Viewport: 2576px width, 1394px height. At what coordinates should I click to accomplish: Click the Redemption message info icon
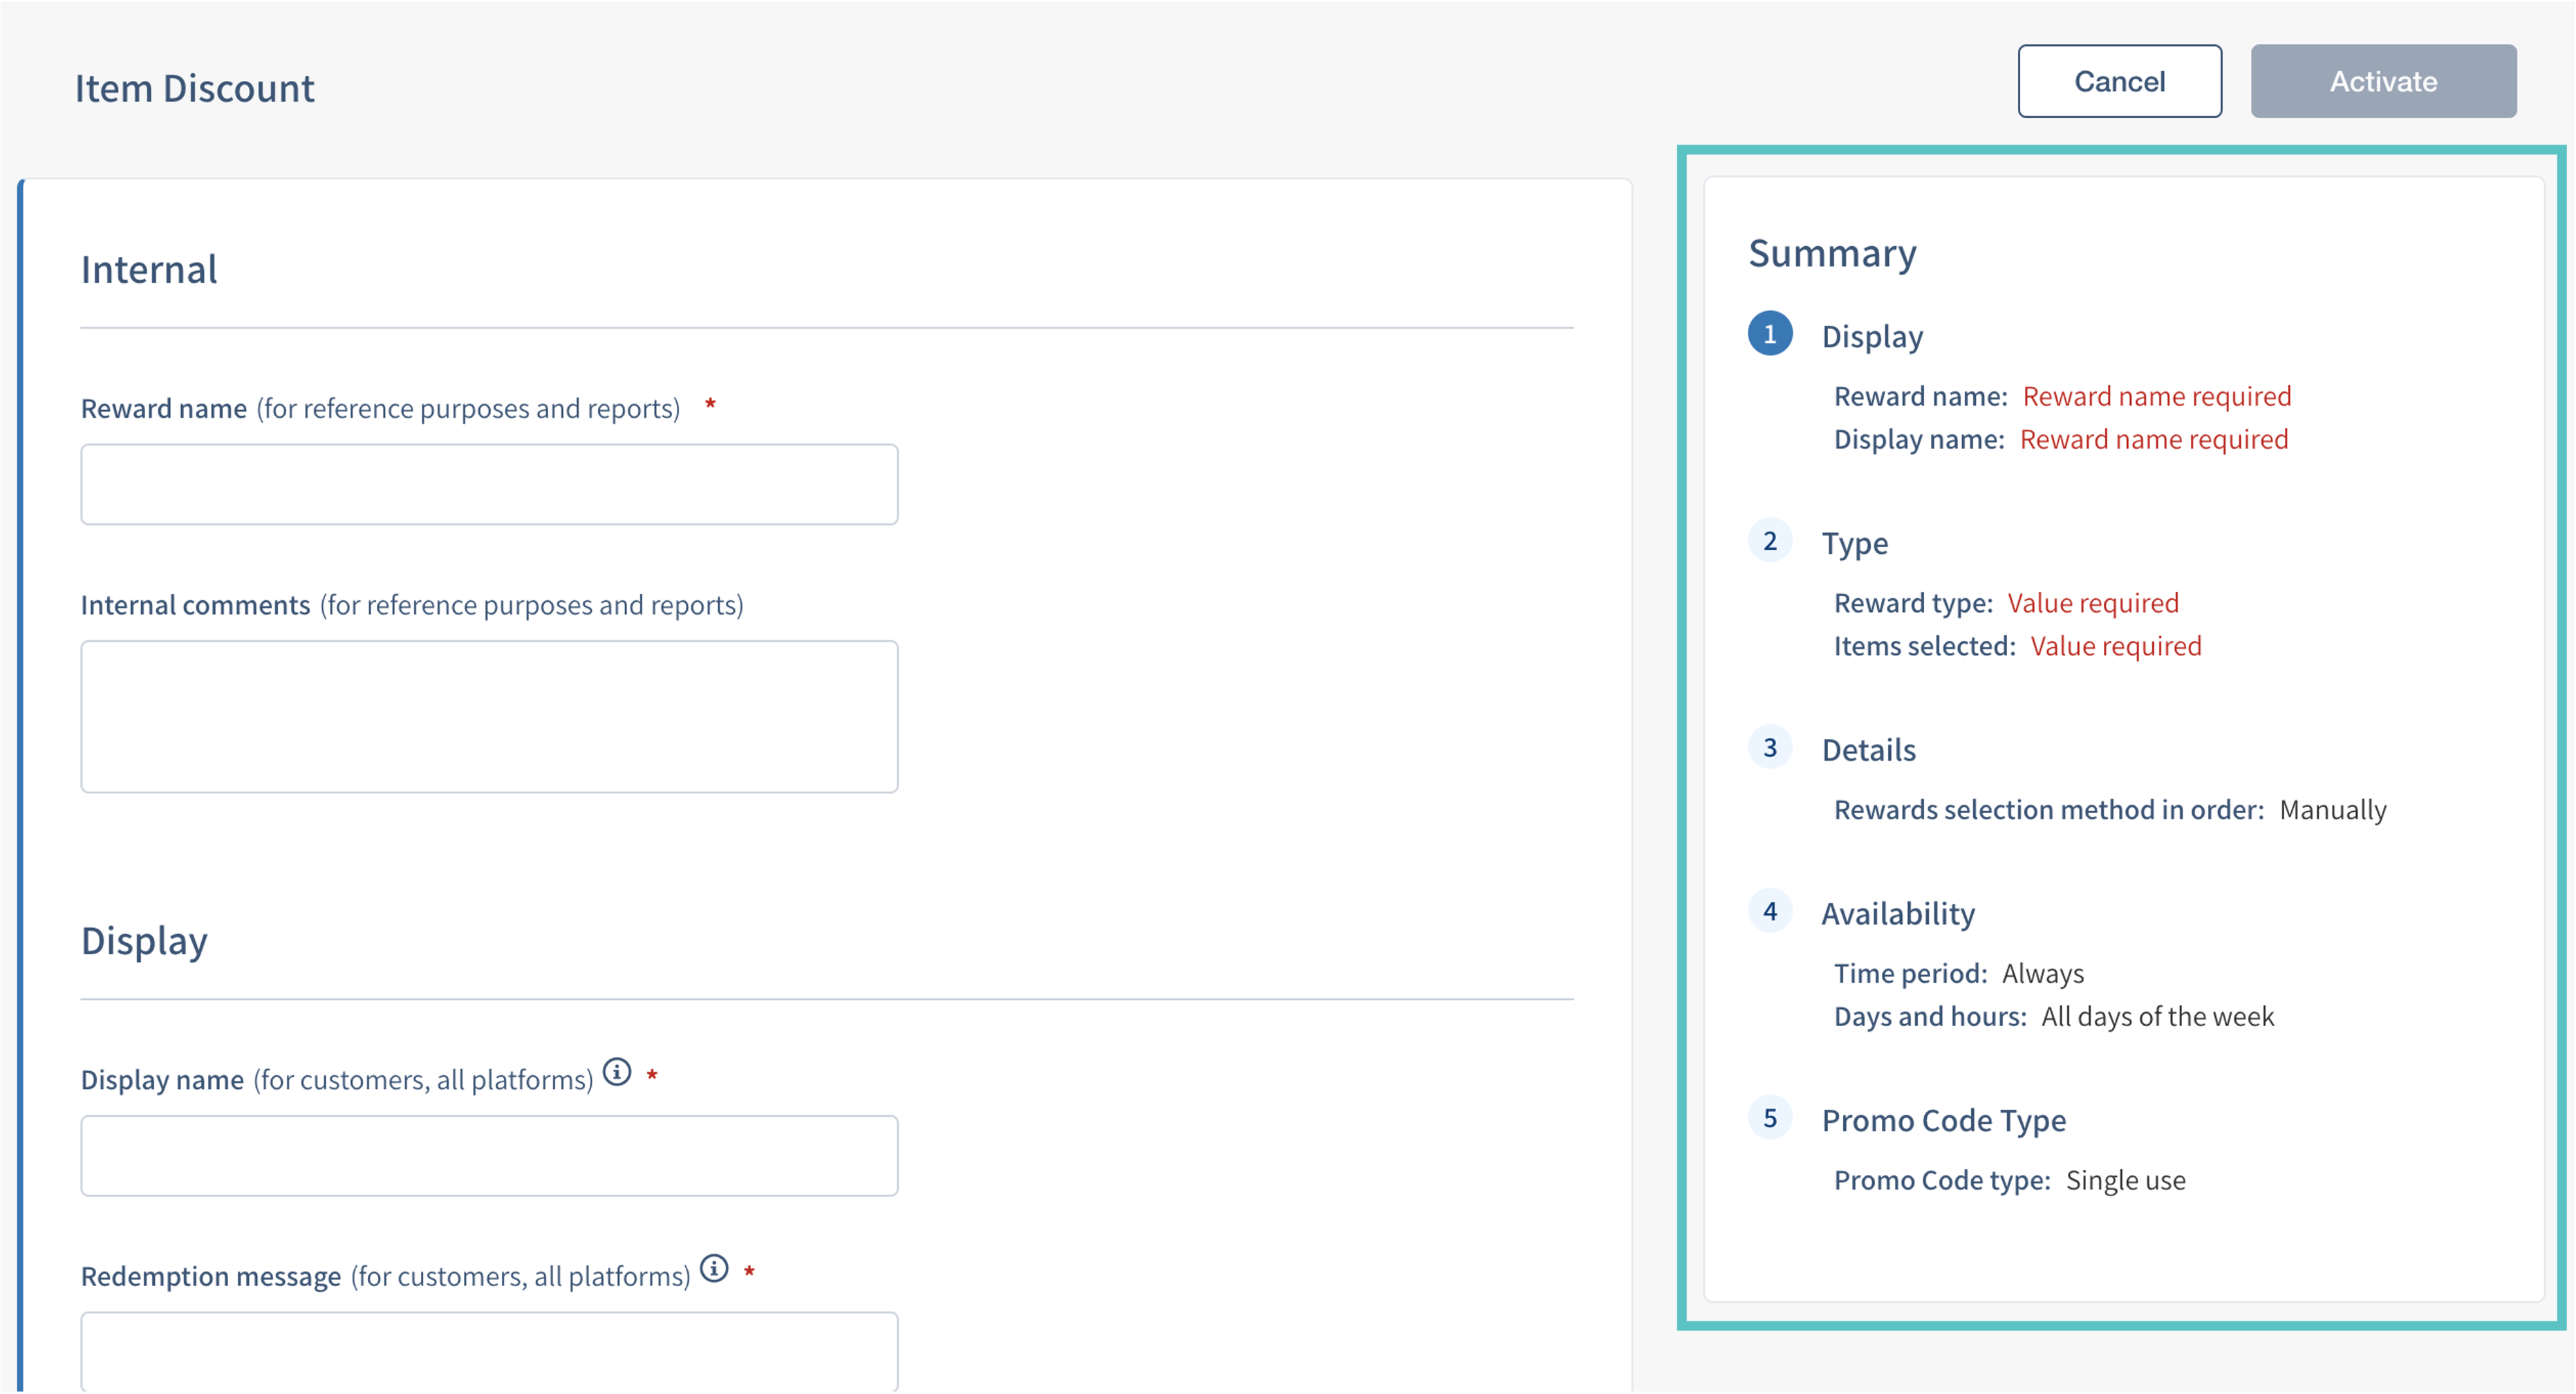coord(714,1268)
